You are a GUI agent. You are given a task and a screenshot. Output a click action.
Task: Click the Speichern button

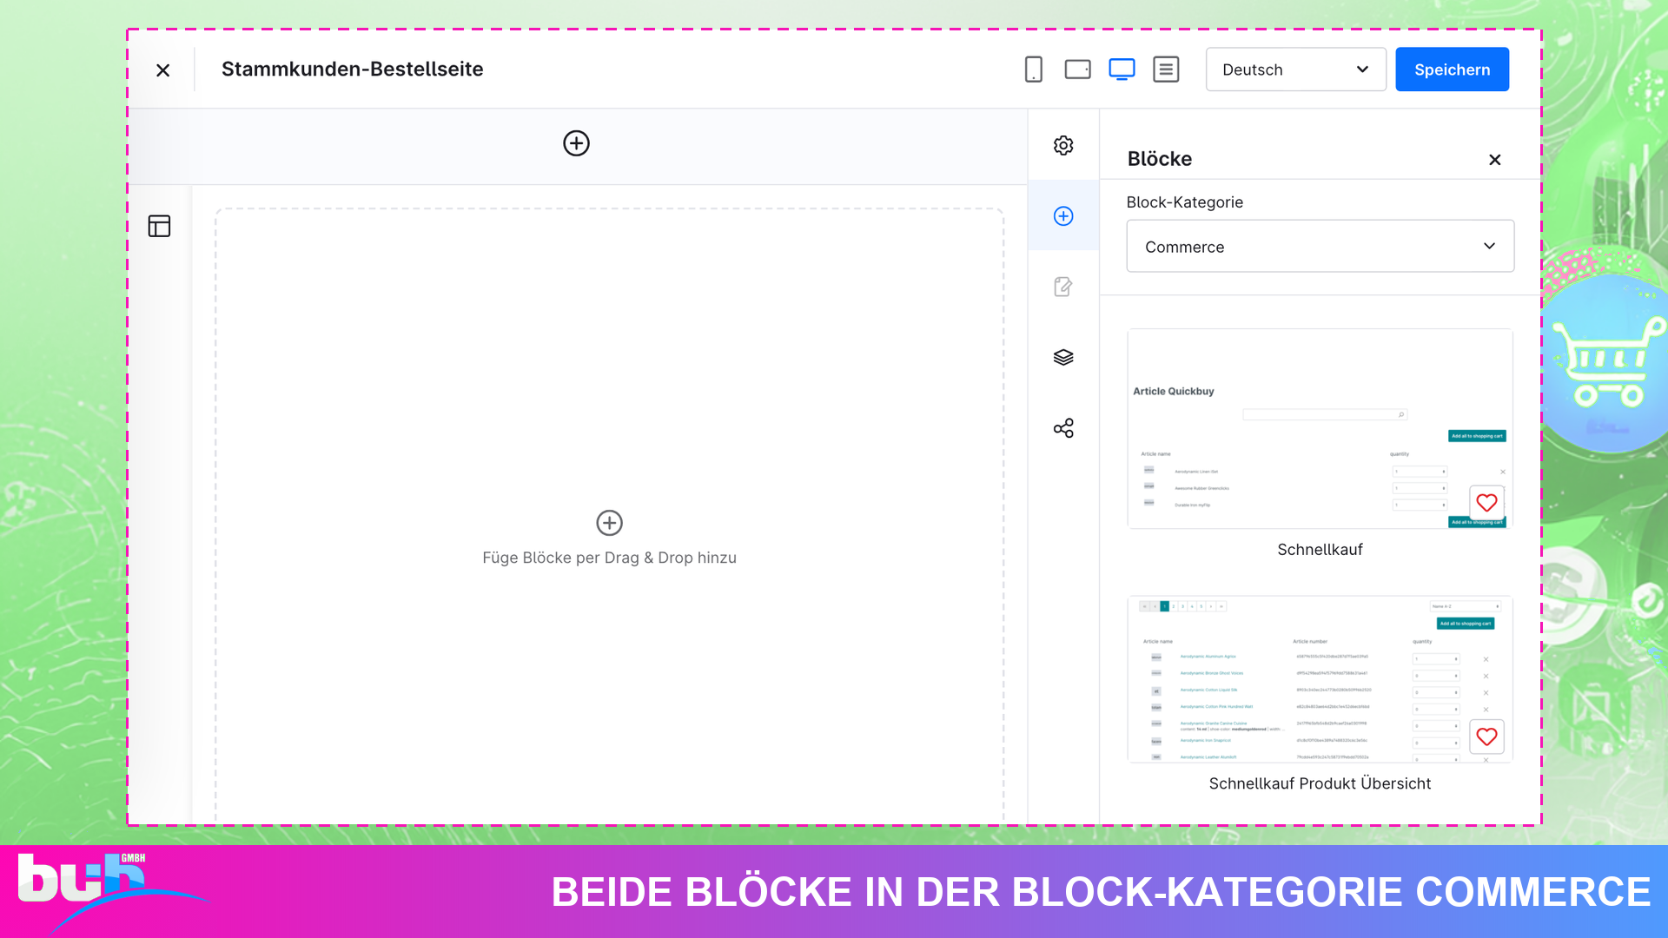(x=1452, y=69)
